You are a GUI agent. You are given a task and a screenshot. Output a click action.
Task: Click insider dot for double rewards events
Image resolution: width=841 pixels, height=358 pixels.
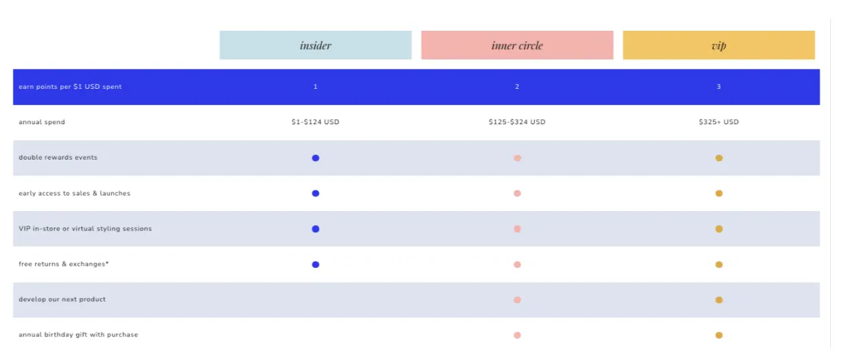[315, 158]
